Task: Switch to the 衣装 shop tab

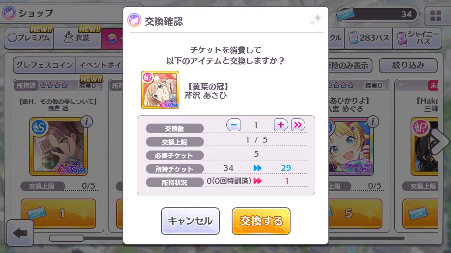Action: pyautogui.click(x=77, y=38)
